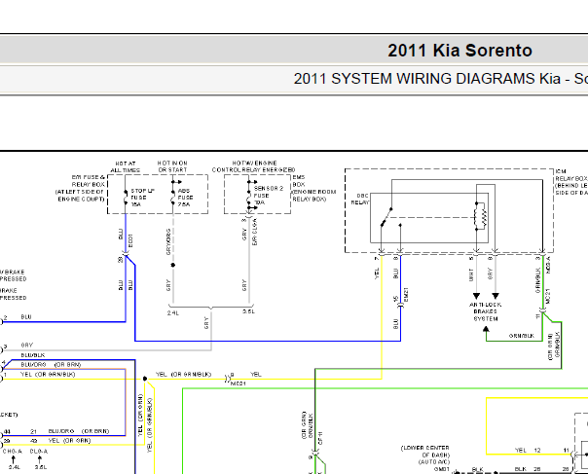588x474 pixels.
Task: Select "3.5L" under the gray wire bracket
Action: coord(248,311)
